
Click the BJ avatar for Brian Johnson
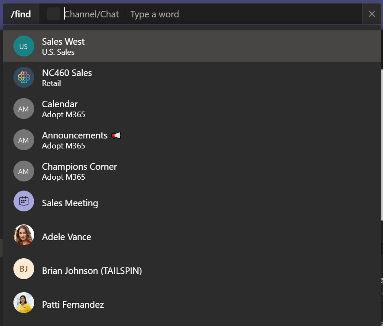pyautogui.click(x=24, y=269)
